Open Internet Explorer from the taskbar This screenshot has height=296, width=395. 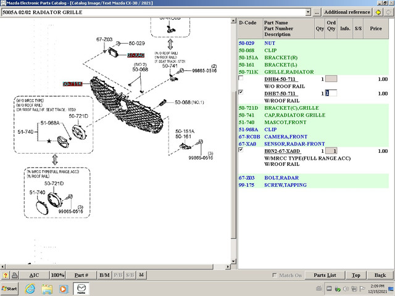pos(30,289)
